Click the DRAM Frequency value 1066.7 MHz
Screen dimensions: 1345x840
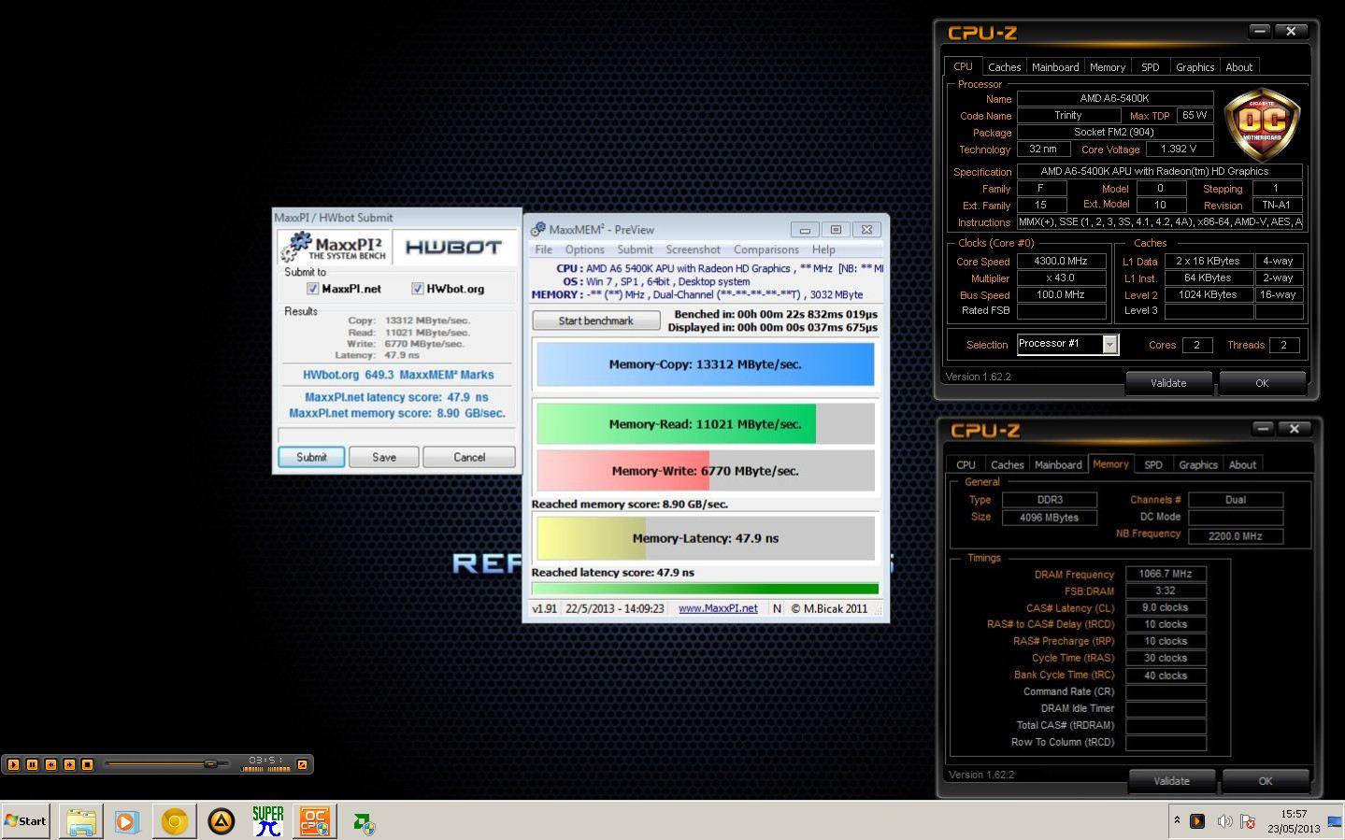click(1166, 574)
